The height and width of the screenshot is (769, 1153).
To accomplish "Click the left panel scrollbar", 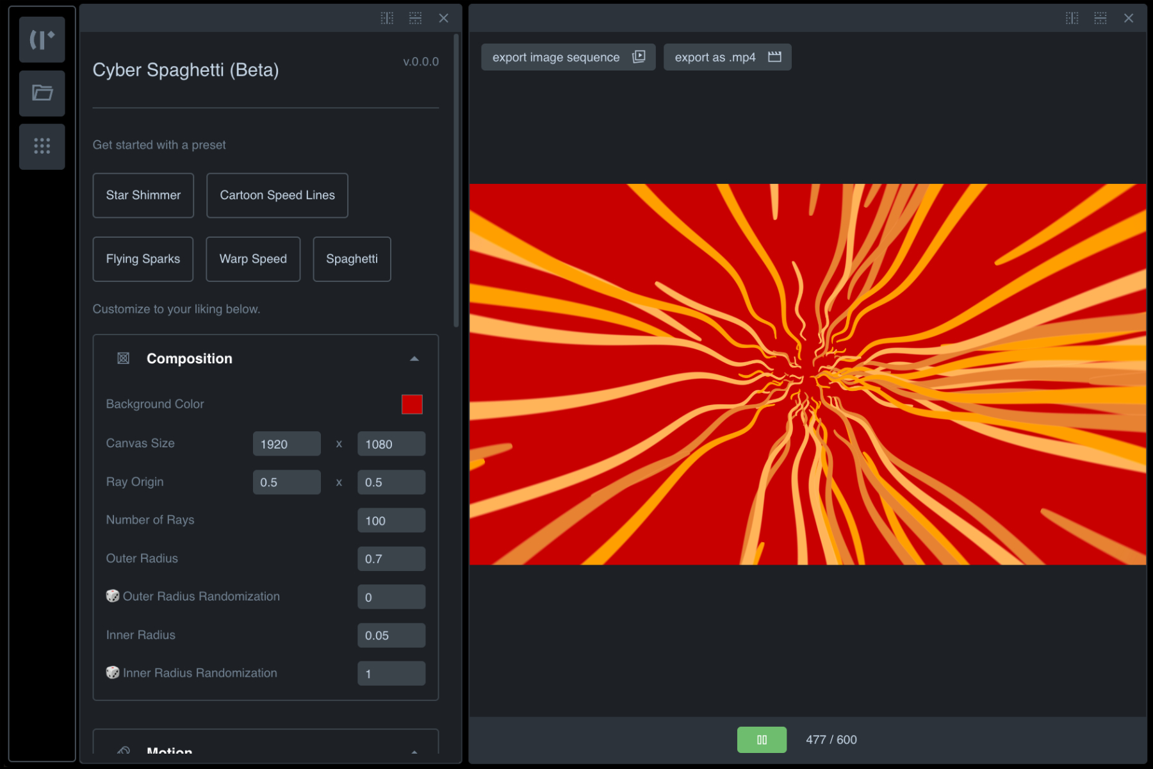I will coord(456,181).
